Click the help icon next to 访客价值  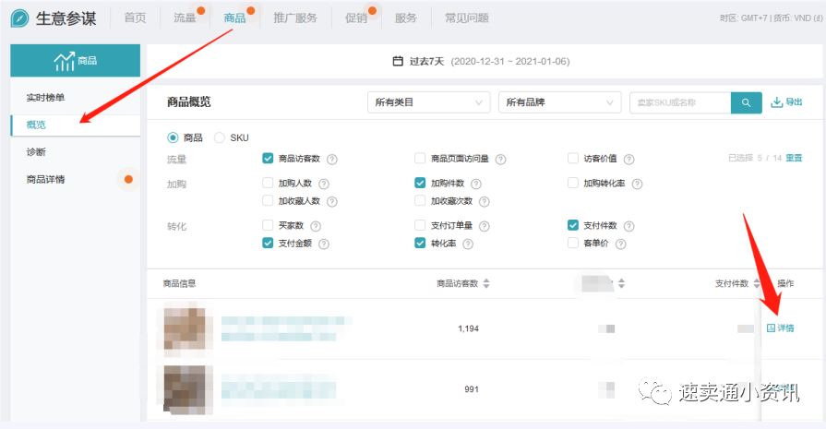point(629,159)
